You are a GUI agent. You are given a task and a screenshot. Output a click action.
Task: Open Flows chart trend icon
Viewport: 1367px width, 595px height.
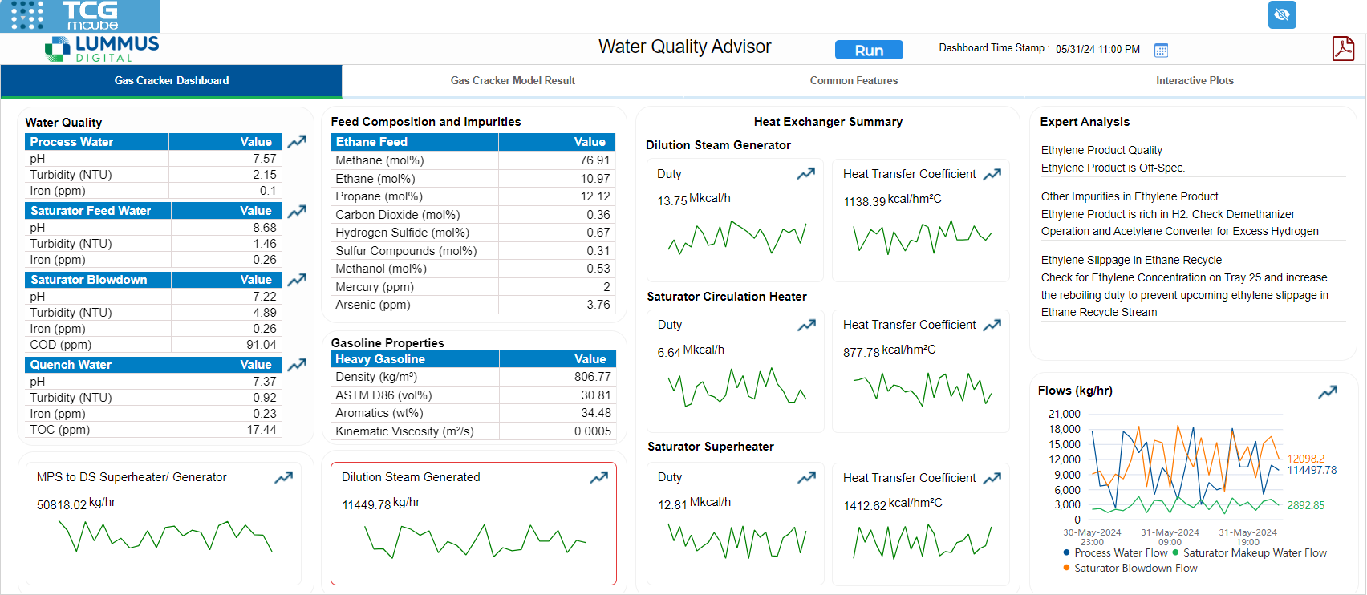[x=1328, y=392]
